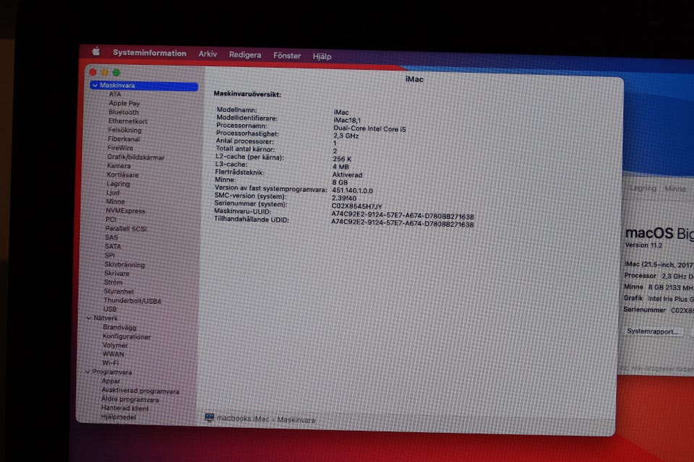
Task: Select Apple Pay in the sidebar
Action: click(x=124, y=103)
